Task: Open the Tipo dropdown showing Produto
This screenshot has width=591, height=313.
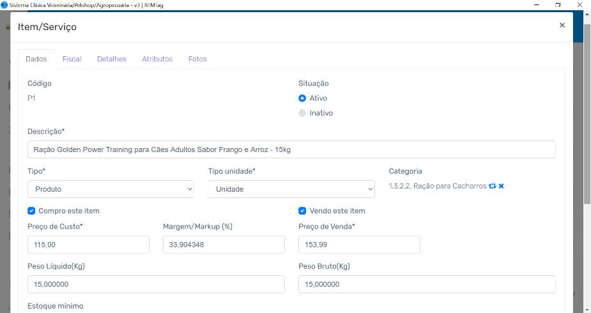Action: pos(111,189)
